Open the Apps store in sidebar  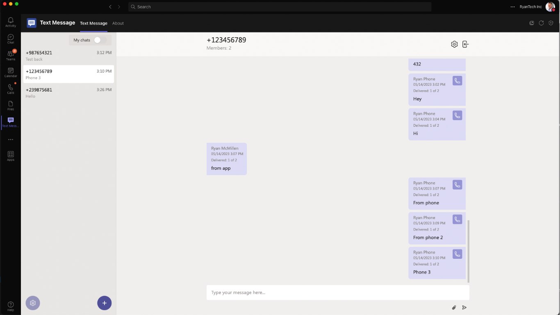pyautogui.click(x=11, y=156)
